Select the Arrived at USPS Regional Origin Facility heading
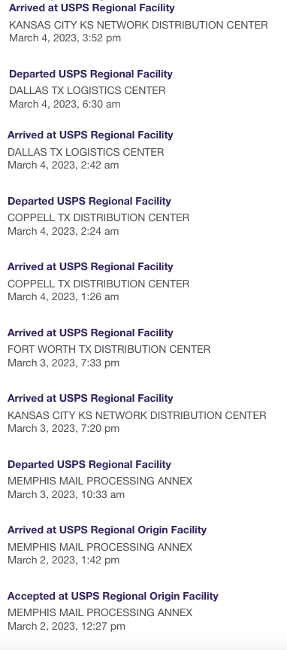This screenshot has height=650, width=287. click(x=107, y=530)
